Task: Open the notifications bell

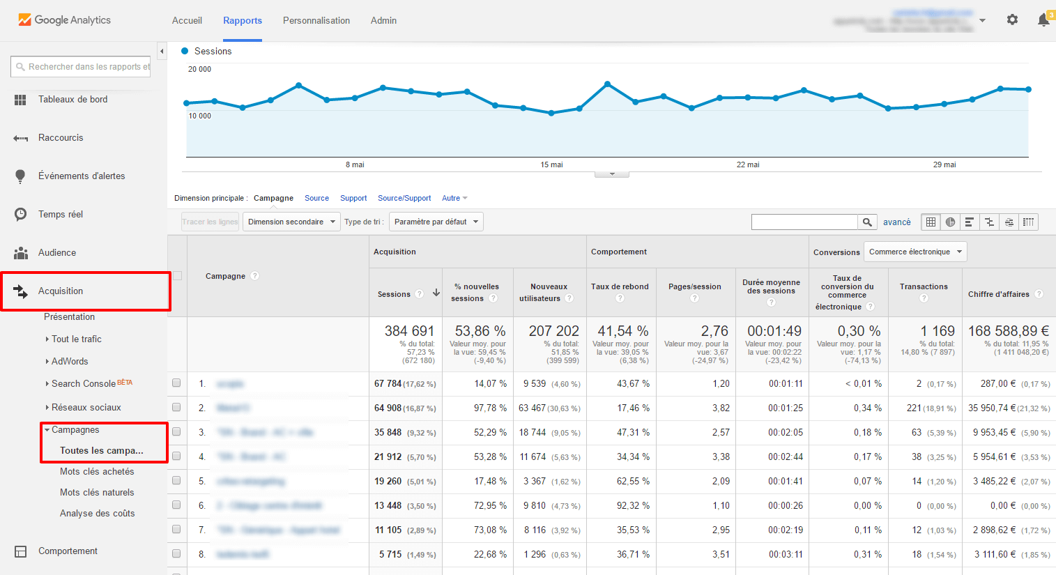Action: tap(1043, 20)
